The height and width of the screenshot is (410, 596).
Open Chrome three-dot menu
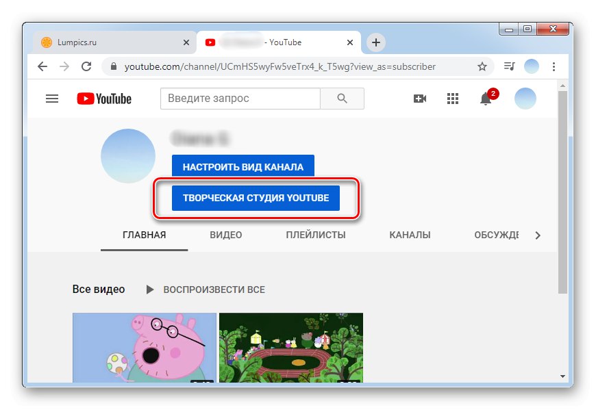point(554,66)
